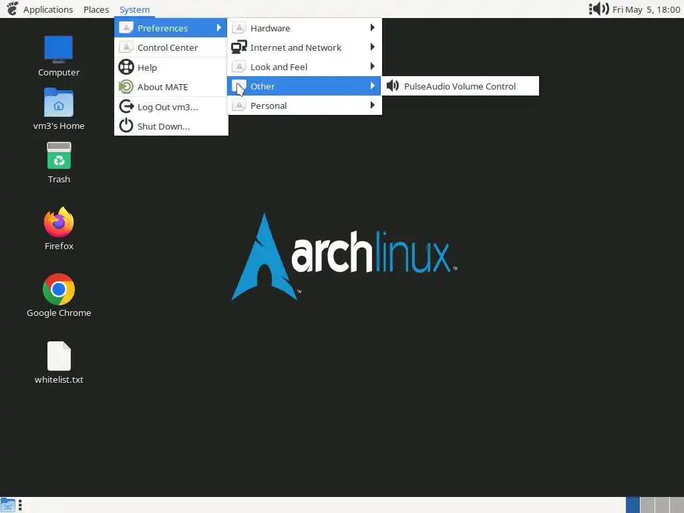Viewport: 684px width, 513px height.
Task: Select the Other submenu entry
Action: [305, 86]
